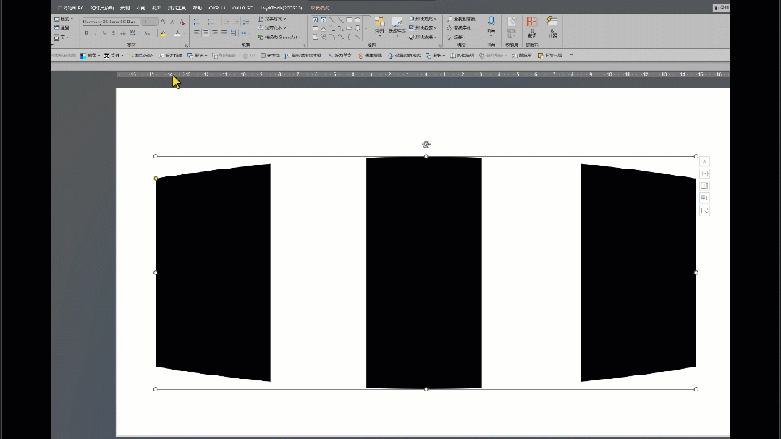Select text box shape in gallery
The height and width of the screenshot is (439, 781).
316,20
